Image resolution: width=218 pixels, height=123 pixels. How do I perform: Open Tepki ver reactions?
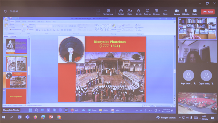pos(147,12)
